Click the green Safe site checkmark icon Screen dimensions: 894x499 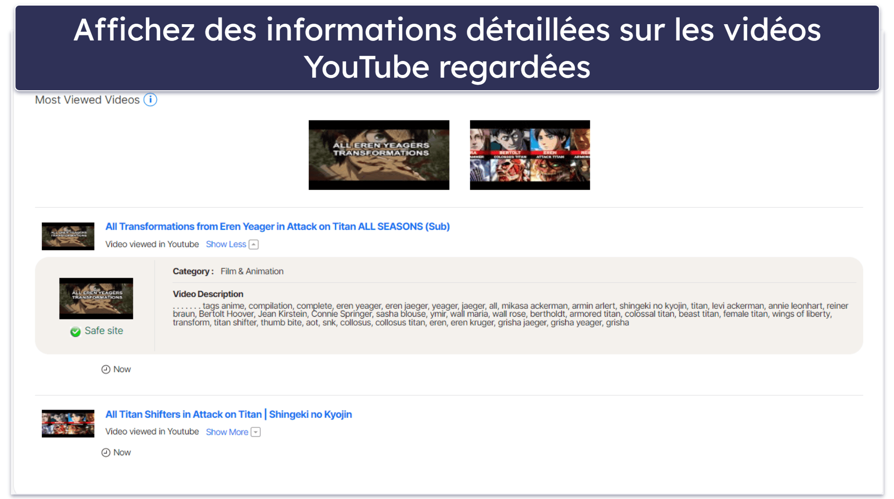(75, 332)
